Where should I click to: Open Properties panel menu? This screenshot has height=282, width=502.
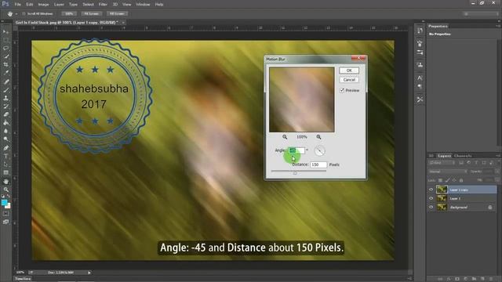(x=498, y=26)
